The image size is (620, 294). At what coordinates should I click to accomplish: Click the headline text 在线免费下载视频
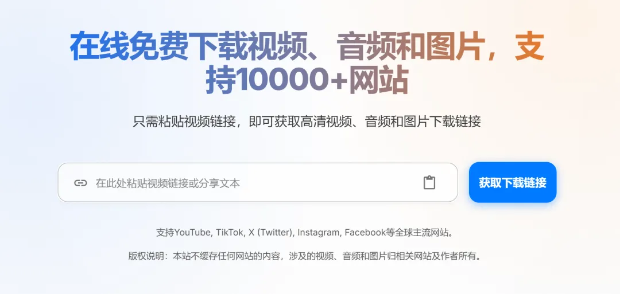click(x=188, y=46)
